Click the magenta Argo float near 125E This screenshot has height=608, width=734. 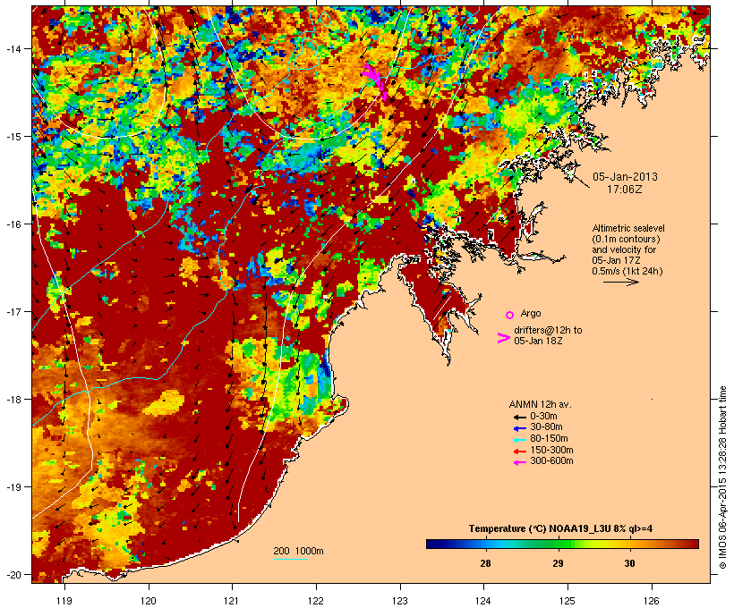556,90
